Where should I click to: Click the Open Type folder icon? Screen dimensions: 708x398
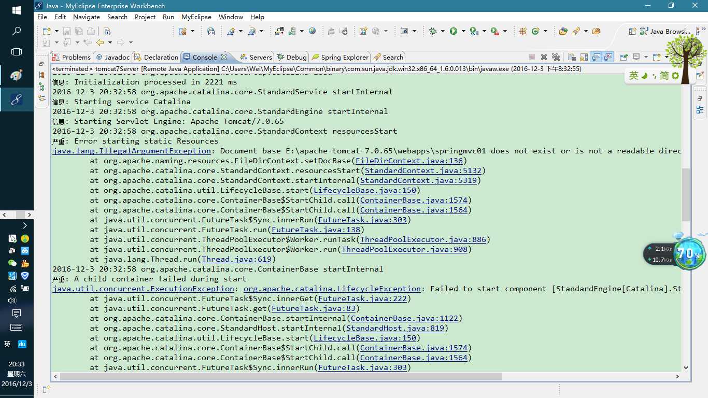[563, 31]
